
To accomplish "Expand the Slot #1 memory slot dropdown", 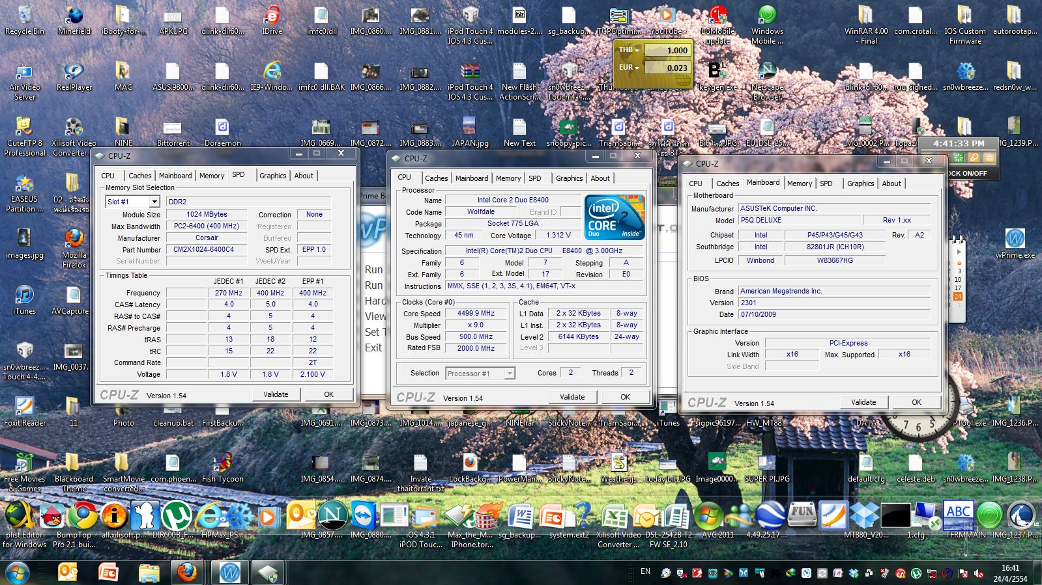I will click(154, 202).
